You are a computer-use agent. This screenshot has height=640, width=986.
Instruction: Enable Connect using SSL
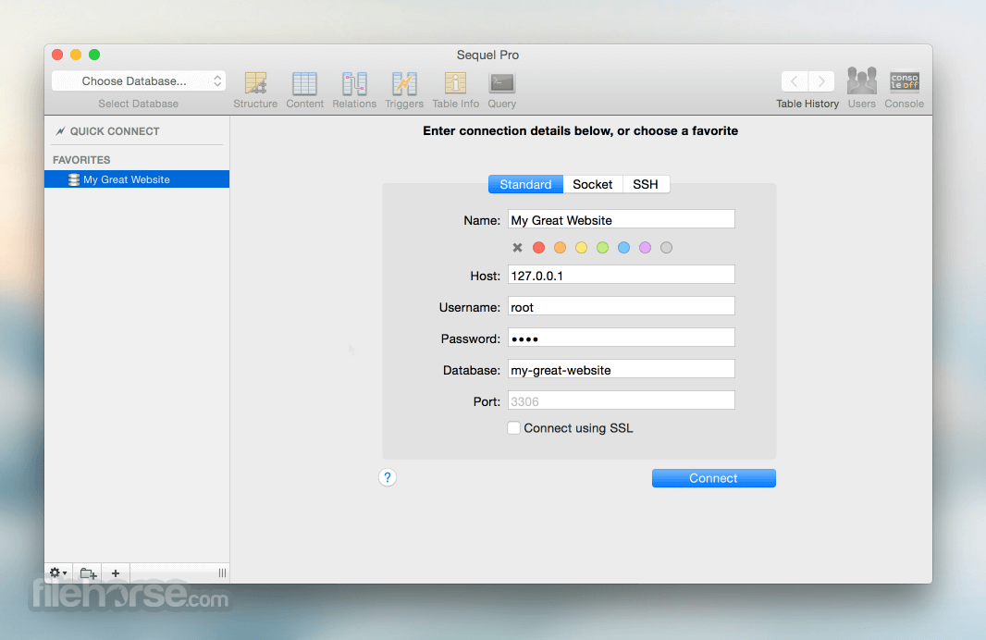(x=513, y=427)
